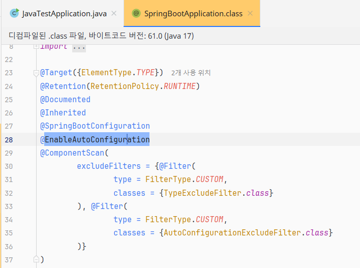The height and width of the screenshot is (268, 360).
Task: Click @Filter on line 30
Action: (x=175, y=166)
